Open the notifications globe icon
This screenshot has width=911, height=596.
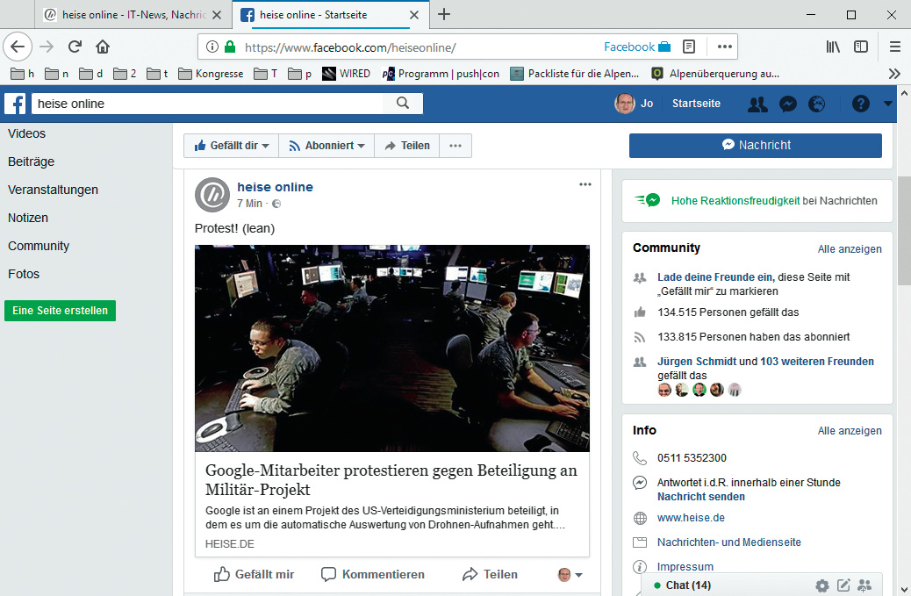[x=817, y=104]
